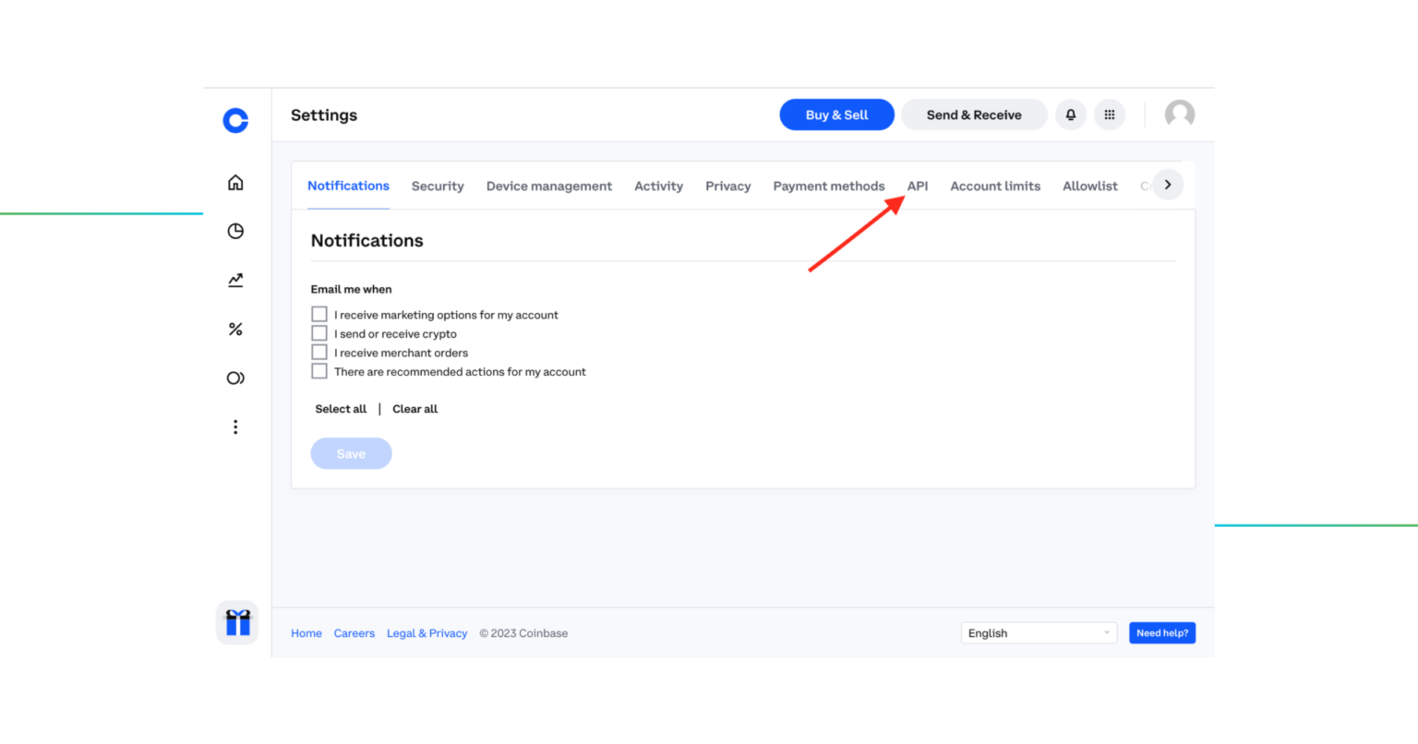
Task: Open the English language dropdown
Action: coord(1039,632)
